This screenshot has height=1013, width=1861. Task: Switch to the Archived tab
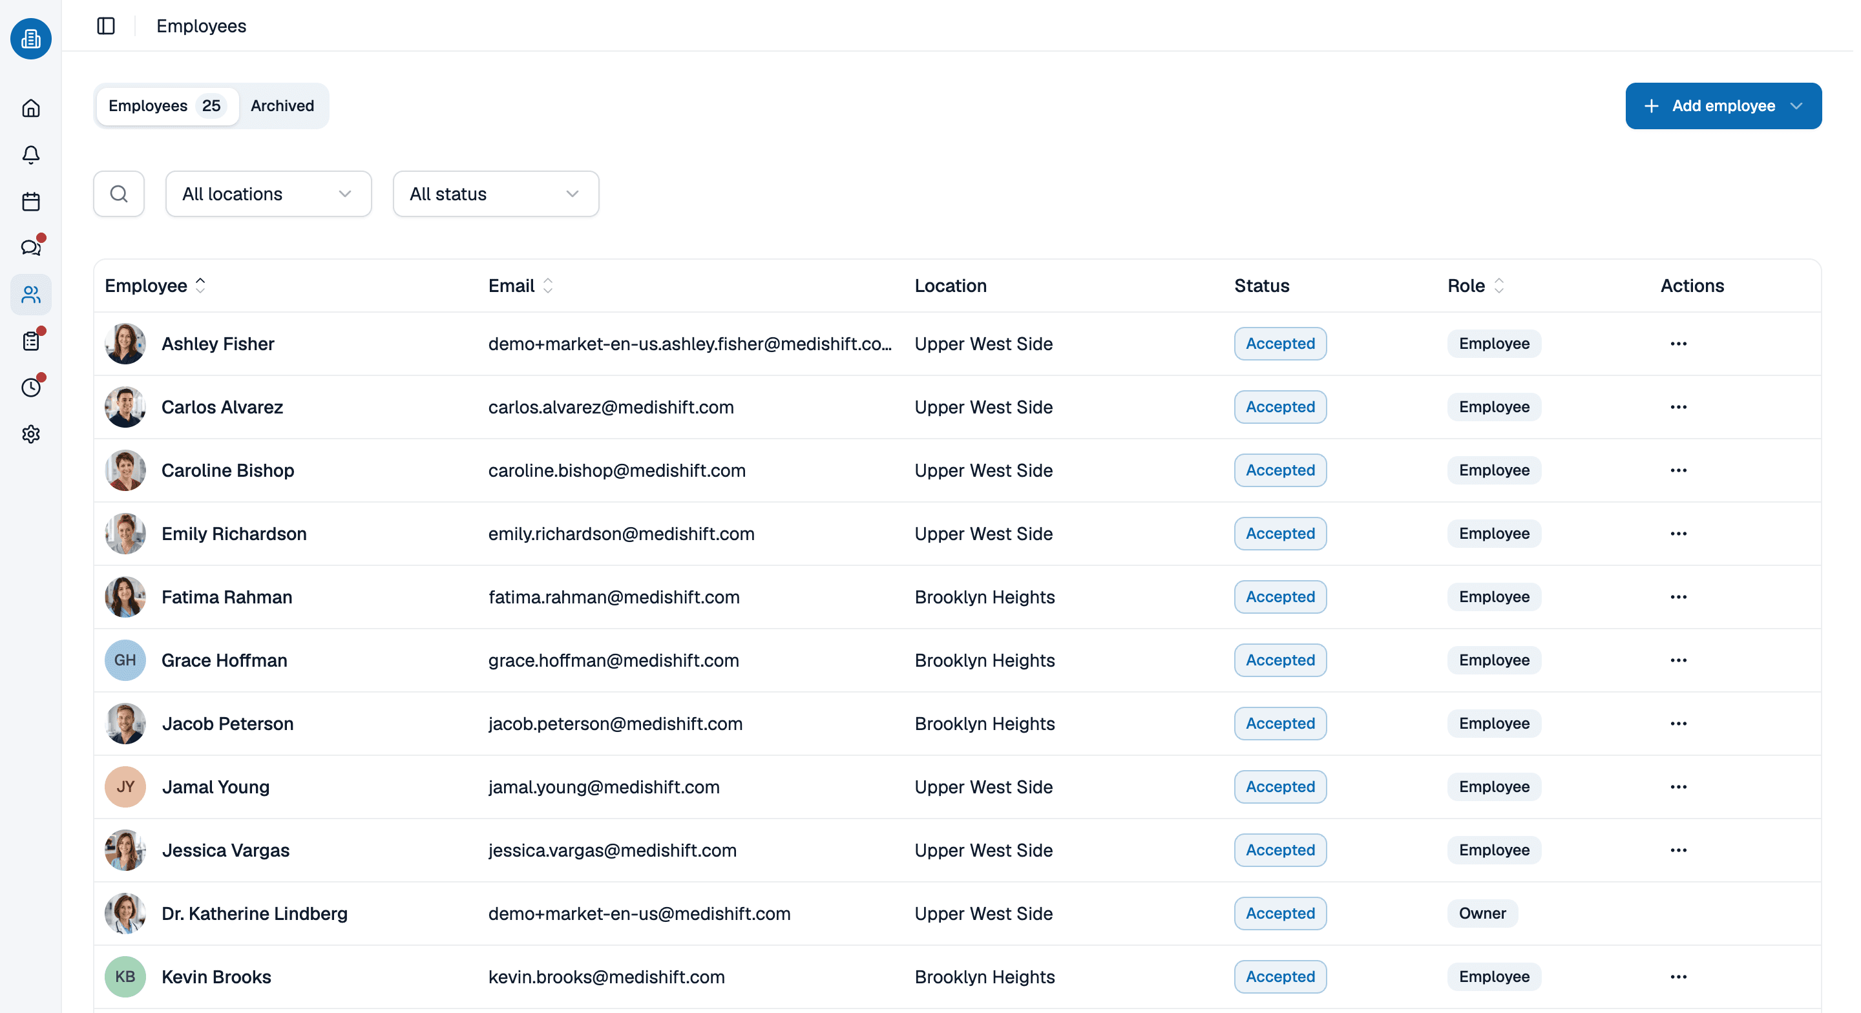282,106
